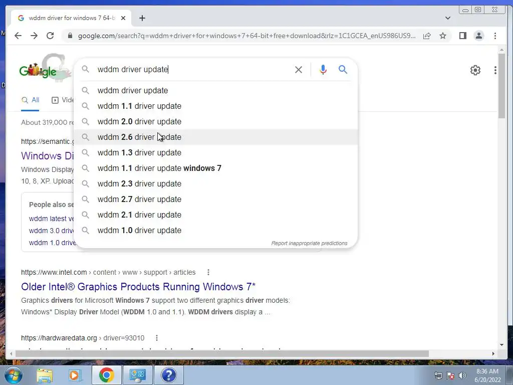Open 'wddm 3.0 driv...' related search

pos(52,231)
